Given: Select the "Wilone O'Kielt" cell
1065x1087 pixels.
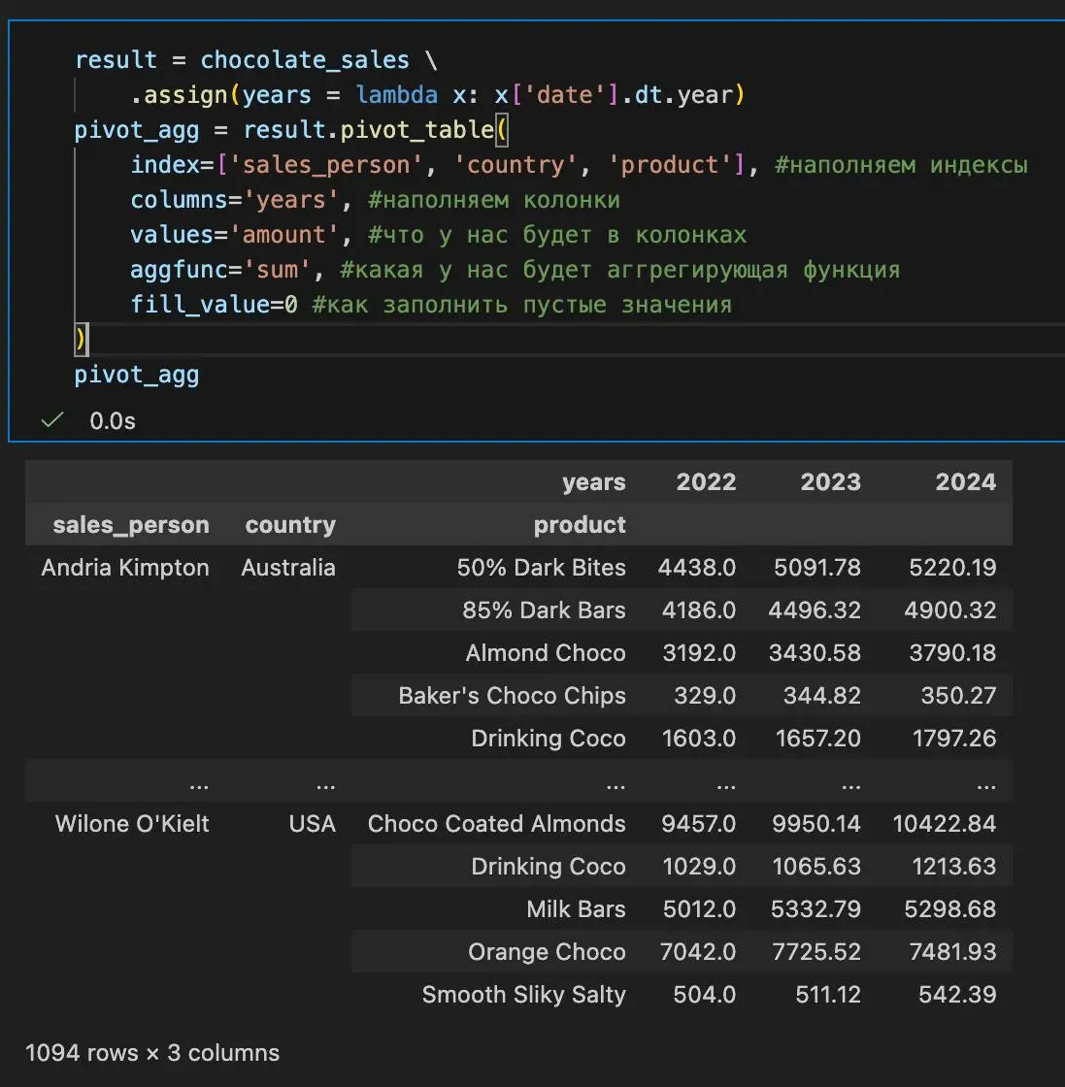Looking at the screenshot, I should click(x=132, y=824).
